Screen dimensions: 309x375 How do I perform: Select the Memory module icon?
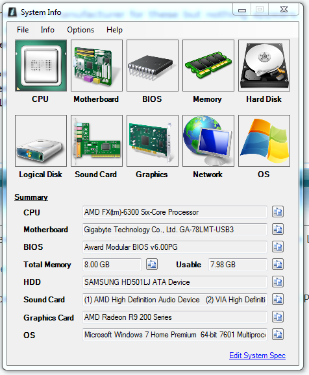(208, 66)
